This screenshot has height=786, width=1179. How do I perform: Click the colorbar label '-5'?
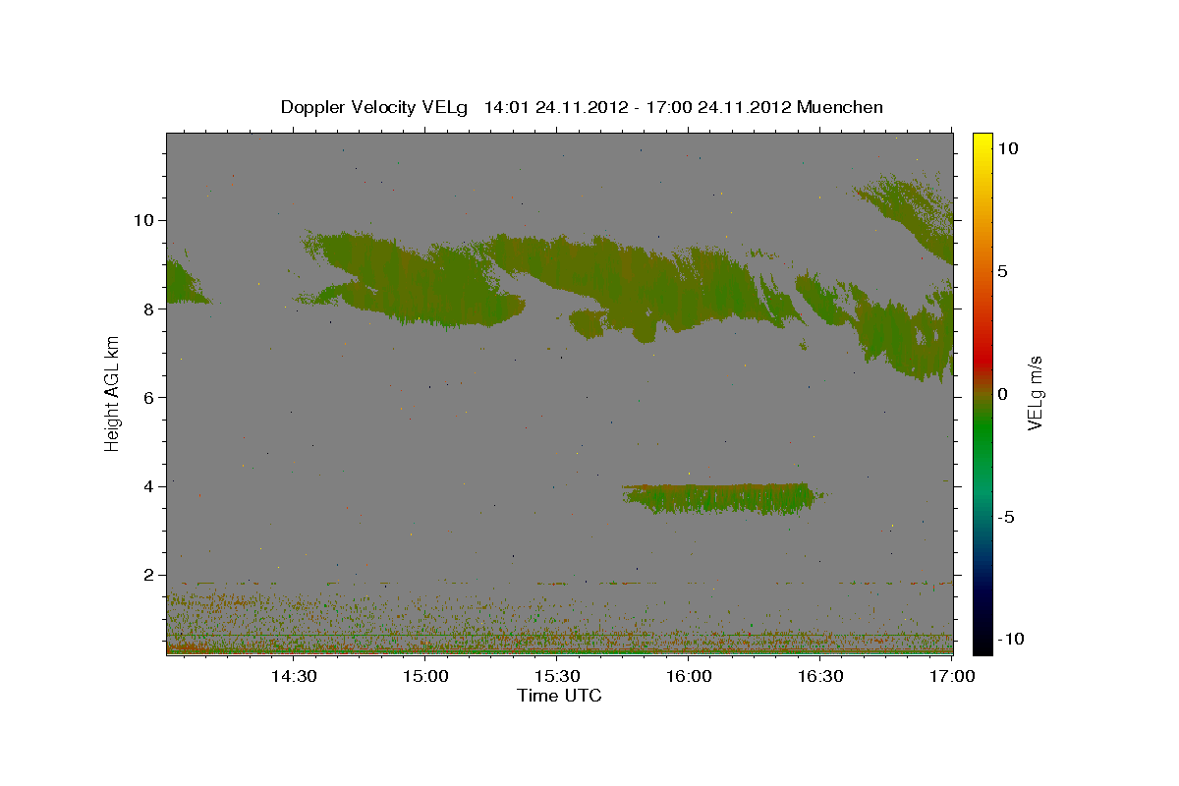click(x=1004, y=517)
